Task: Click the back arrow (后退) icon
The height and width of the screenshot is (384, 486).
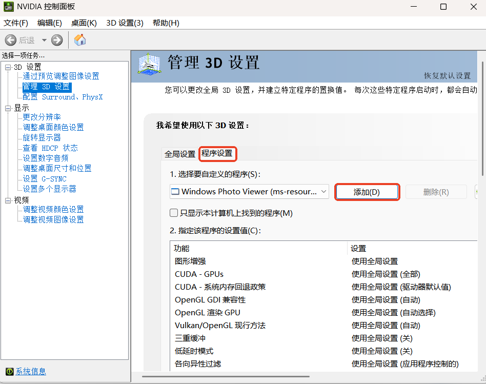Action: point(11,40)
